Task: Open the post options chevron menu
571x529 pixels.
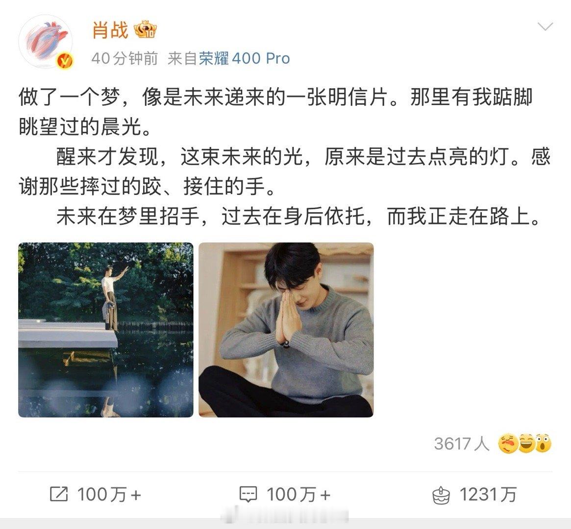Action: 545,26
